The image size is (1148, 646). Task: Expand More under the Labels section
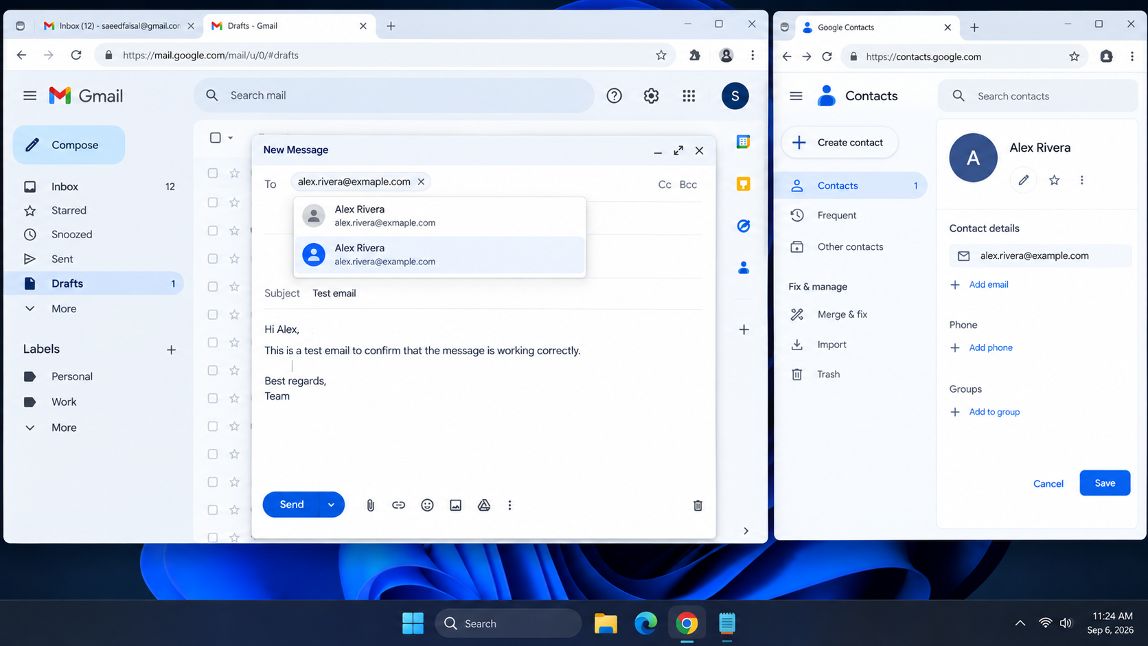point(64,428)
